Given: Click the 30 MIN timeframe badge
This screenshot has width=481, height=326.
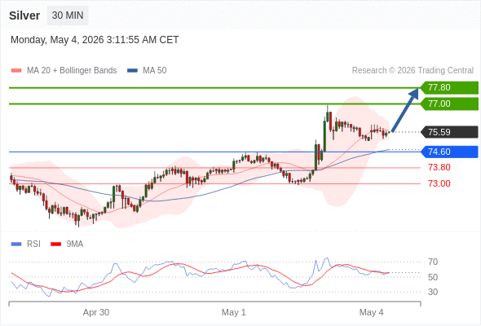Looking at the screenshot, I should coord(68,15).
